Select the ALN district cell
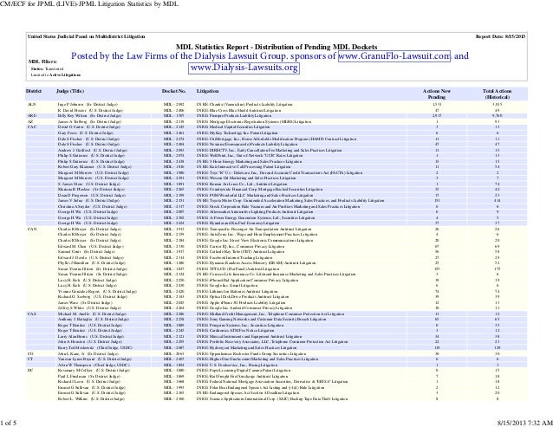Viewport: 553px width, 427px height. click(x=31, y=104)
